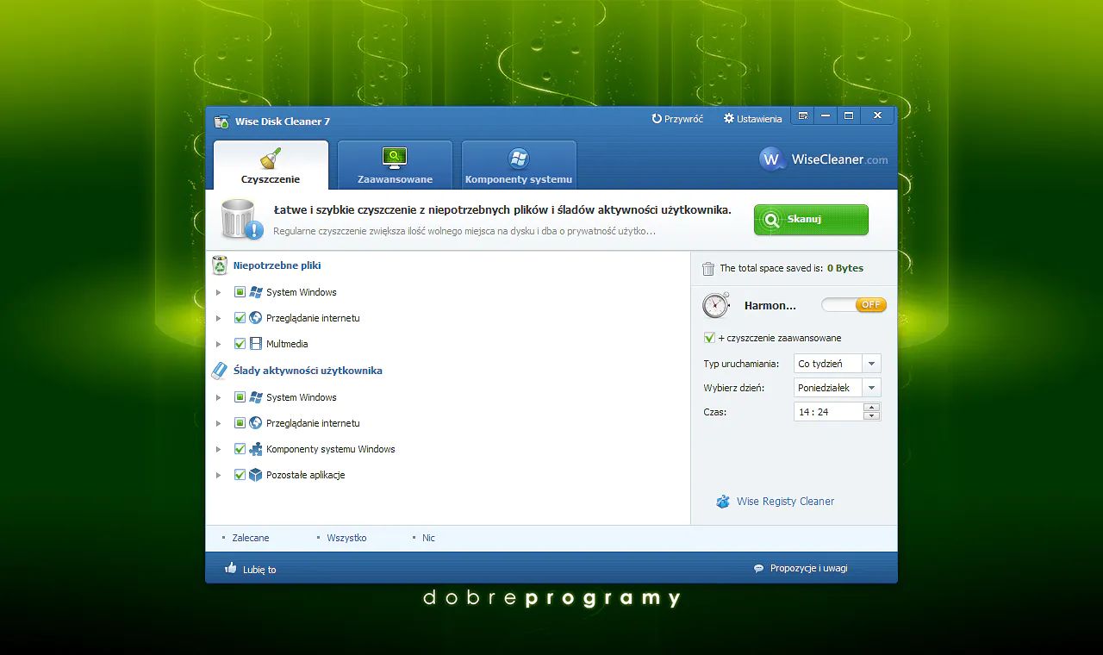Select all items with Wszystko

(x=346, y=538)
